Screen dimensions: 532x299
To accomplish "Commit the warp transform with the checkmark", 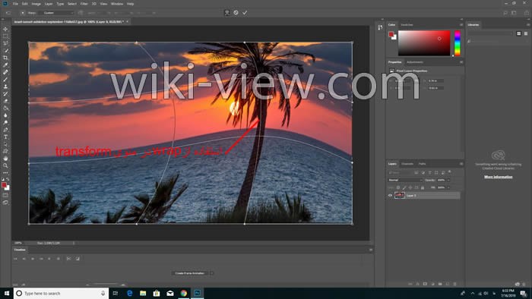I will coord(245,13).
